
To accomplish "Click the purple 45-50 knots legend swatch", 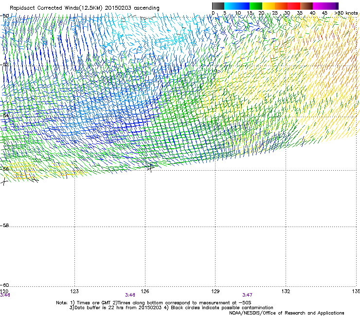I will click(332, 6).
